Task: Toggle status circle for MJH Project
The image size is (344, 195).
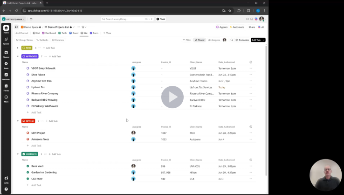Action: (28, 133)
